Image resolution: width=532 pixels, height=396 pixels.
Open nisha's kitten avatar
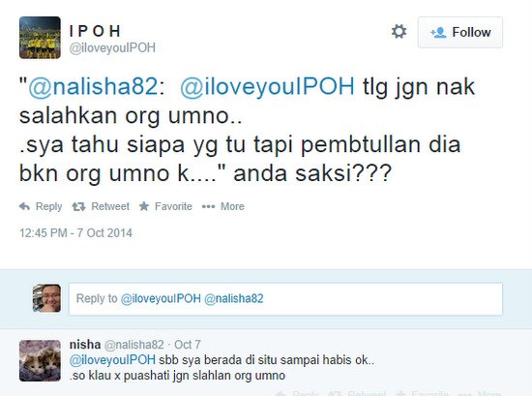pos(40,361)
